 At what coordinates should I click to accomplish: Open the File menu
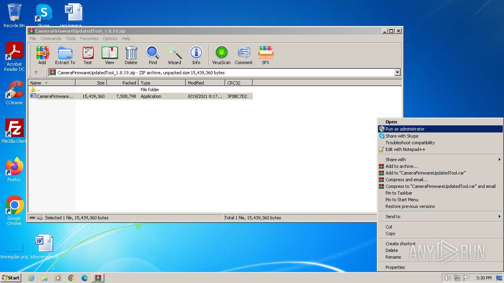pyautogui.click(x=33, y=39)
